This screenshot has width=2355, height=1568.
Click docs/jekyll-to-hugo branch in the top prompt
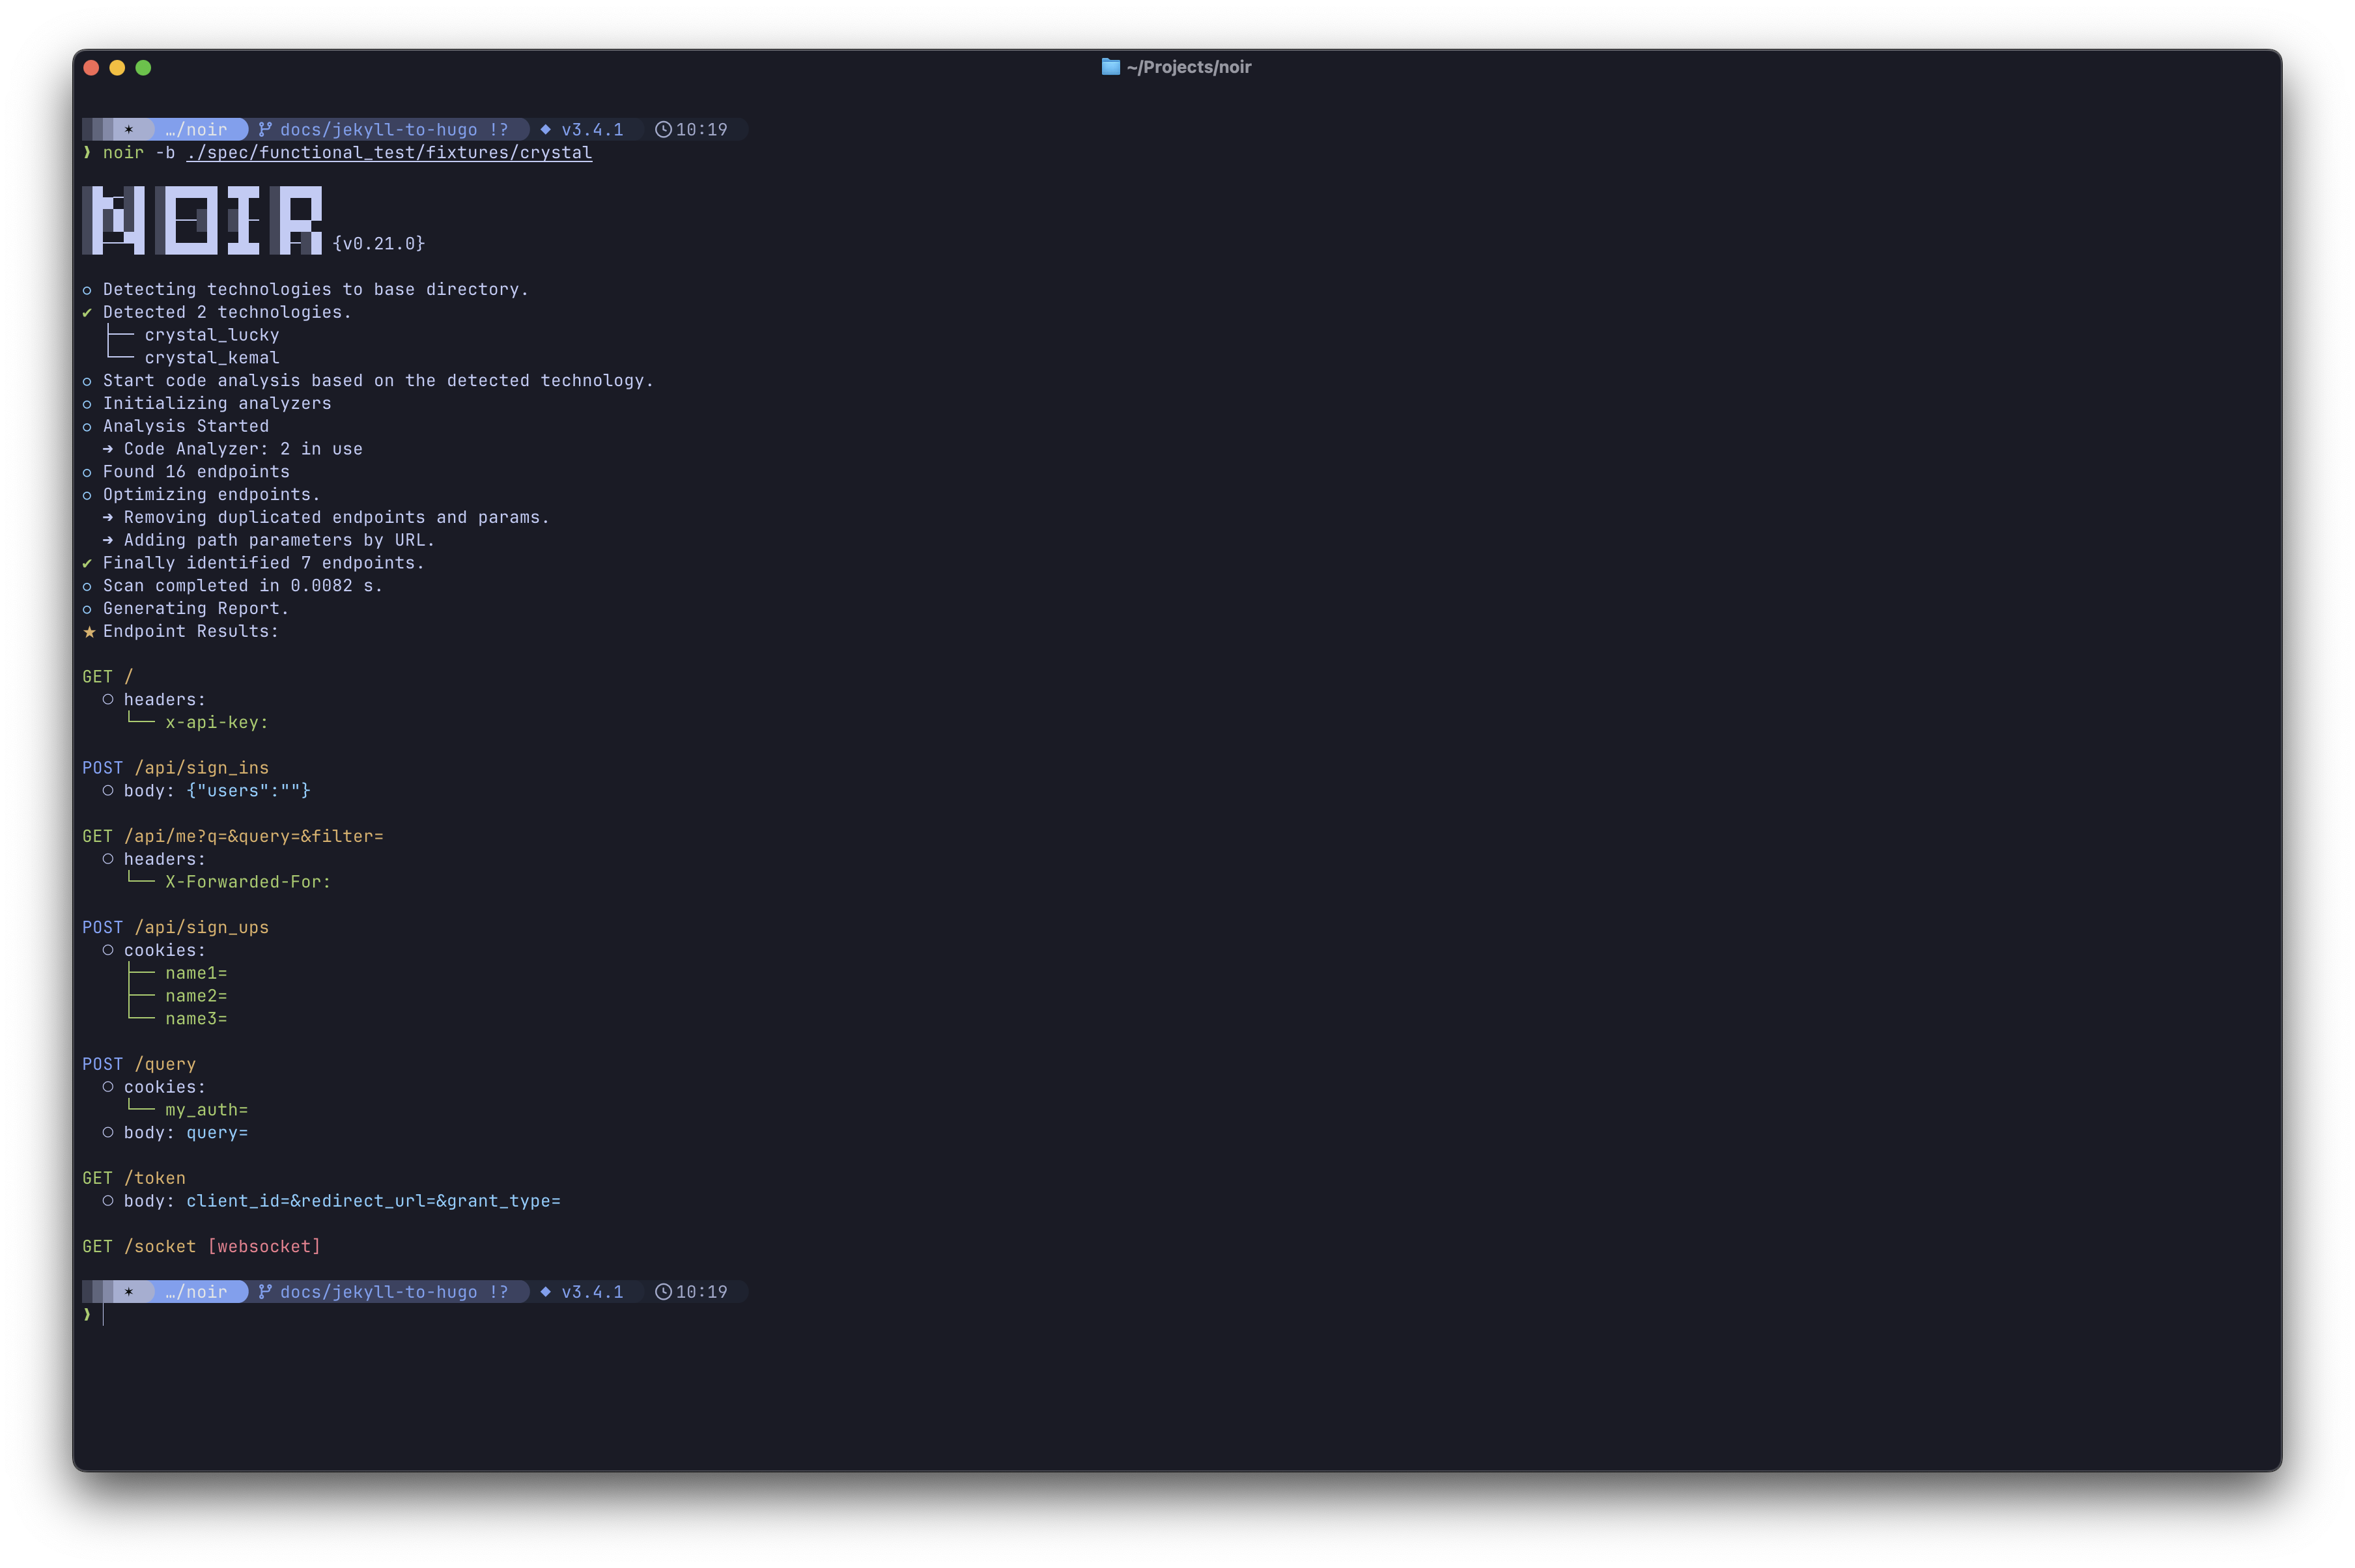coord(378,129)
